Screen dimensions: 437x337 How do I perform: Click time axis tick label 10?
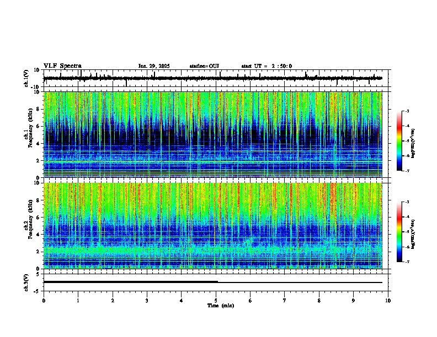pyautogui.click(x=388, y=301)
